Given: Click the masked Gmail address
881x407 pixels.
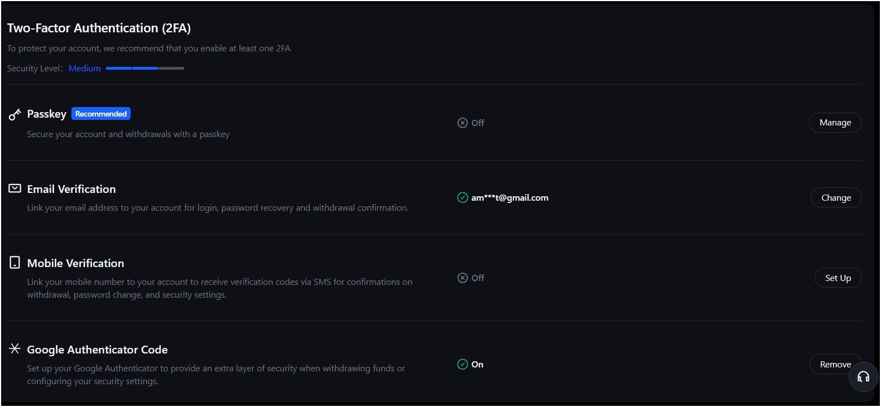Looking at the screenshot, I should pyautogui.click(x=510, y=197).
